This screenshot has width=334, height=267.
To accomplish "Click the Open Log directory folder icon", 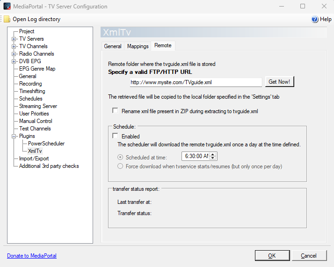I will [x=7, y=19].
